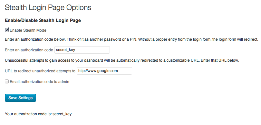
Task: Focus the authorization code input containing secret_key
Action: [82, 50]
